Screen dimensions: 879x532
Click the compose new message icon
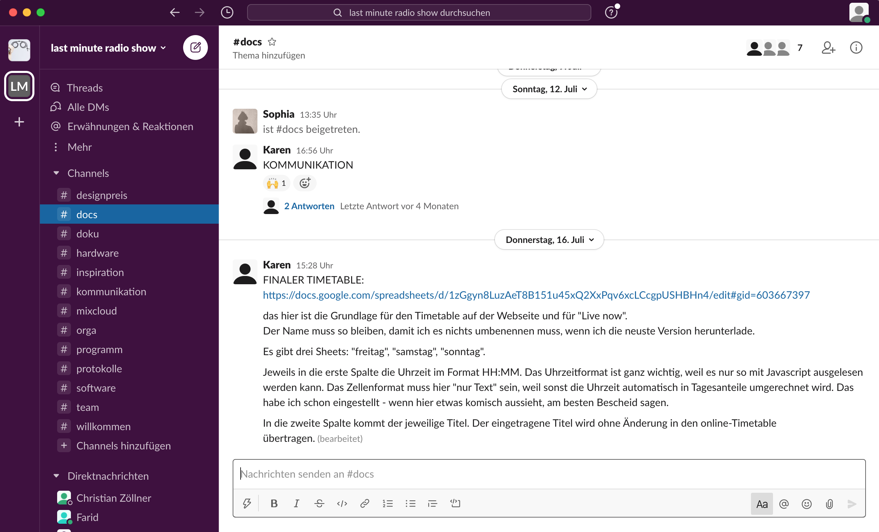coord(195,47)
